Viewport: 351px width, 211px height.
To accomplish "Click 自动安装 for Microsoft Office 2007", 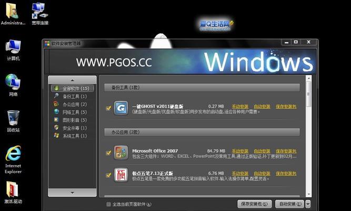I will click(x=262, y=151).
